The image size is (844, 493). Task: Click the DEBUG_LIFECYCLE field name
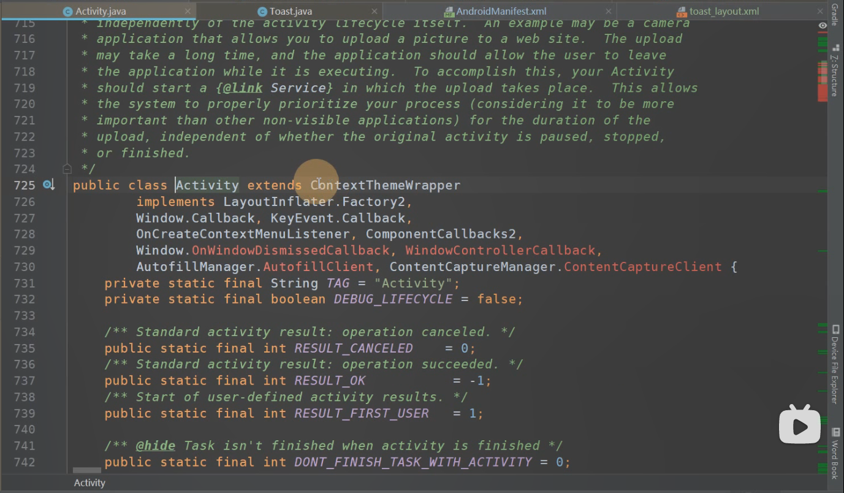tap(393, 299)
